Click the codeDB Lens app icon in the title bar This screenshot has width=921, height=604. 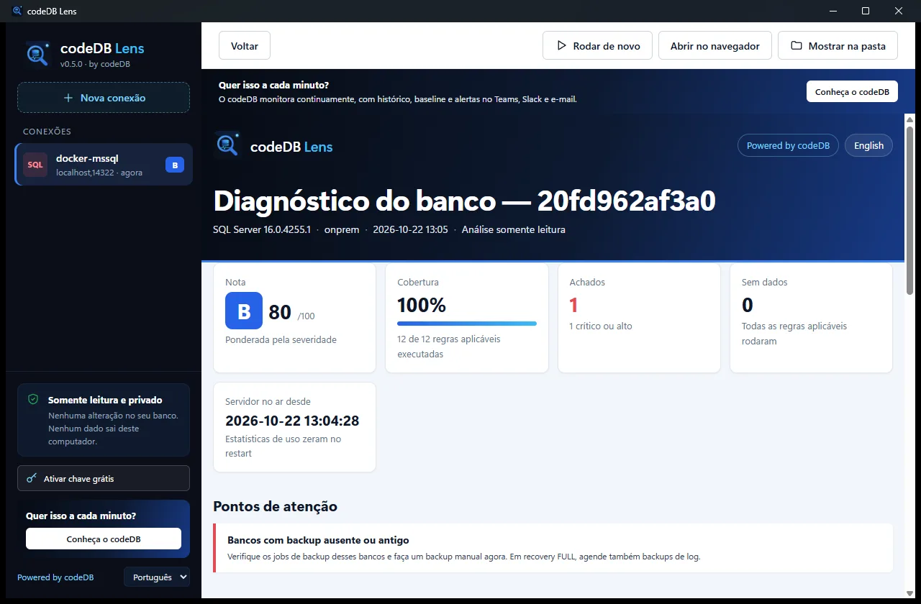click(x=17, y=11)
